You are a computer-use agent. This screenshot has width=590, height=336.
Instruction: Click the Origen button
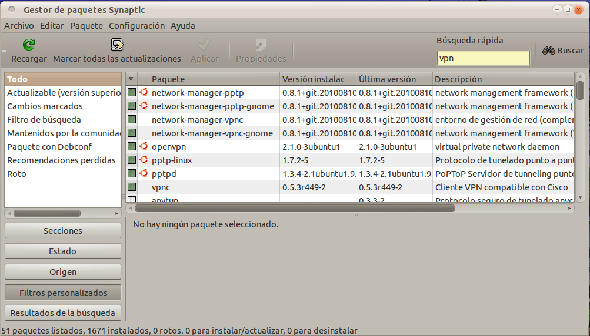63,272
